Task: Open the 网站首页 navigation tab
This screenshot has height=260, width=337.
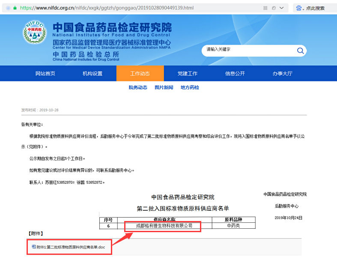Action: (x=45, y=73)
